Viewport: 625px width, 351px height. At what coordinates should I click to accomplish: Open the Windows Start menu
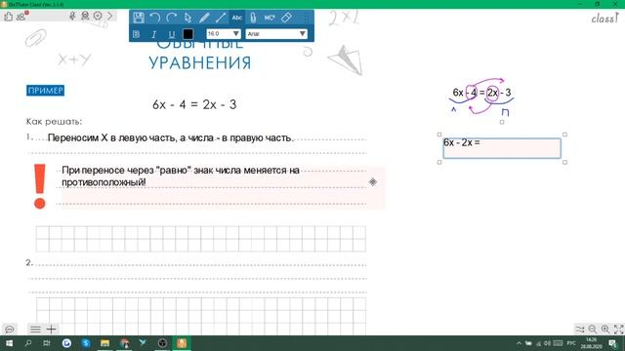click(x=9, y=343)
